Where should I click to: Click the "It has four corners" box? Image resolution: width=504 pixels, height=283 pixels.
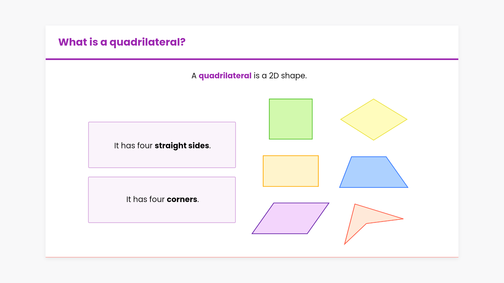point(162,213)
